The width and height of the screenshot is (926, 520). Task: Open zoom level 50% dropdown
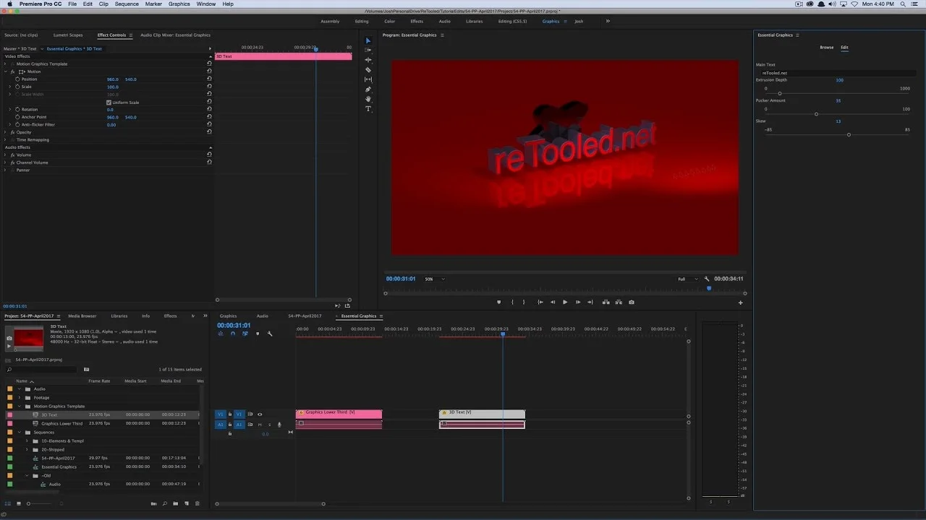click(x=435, y=279)
